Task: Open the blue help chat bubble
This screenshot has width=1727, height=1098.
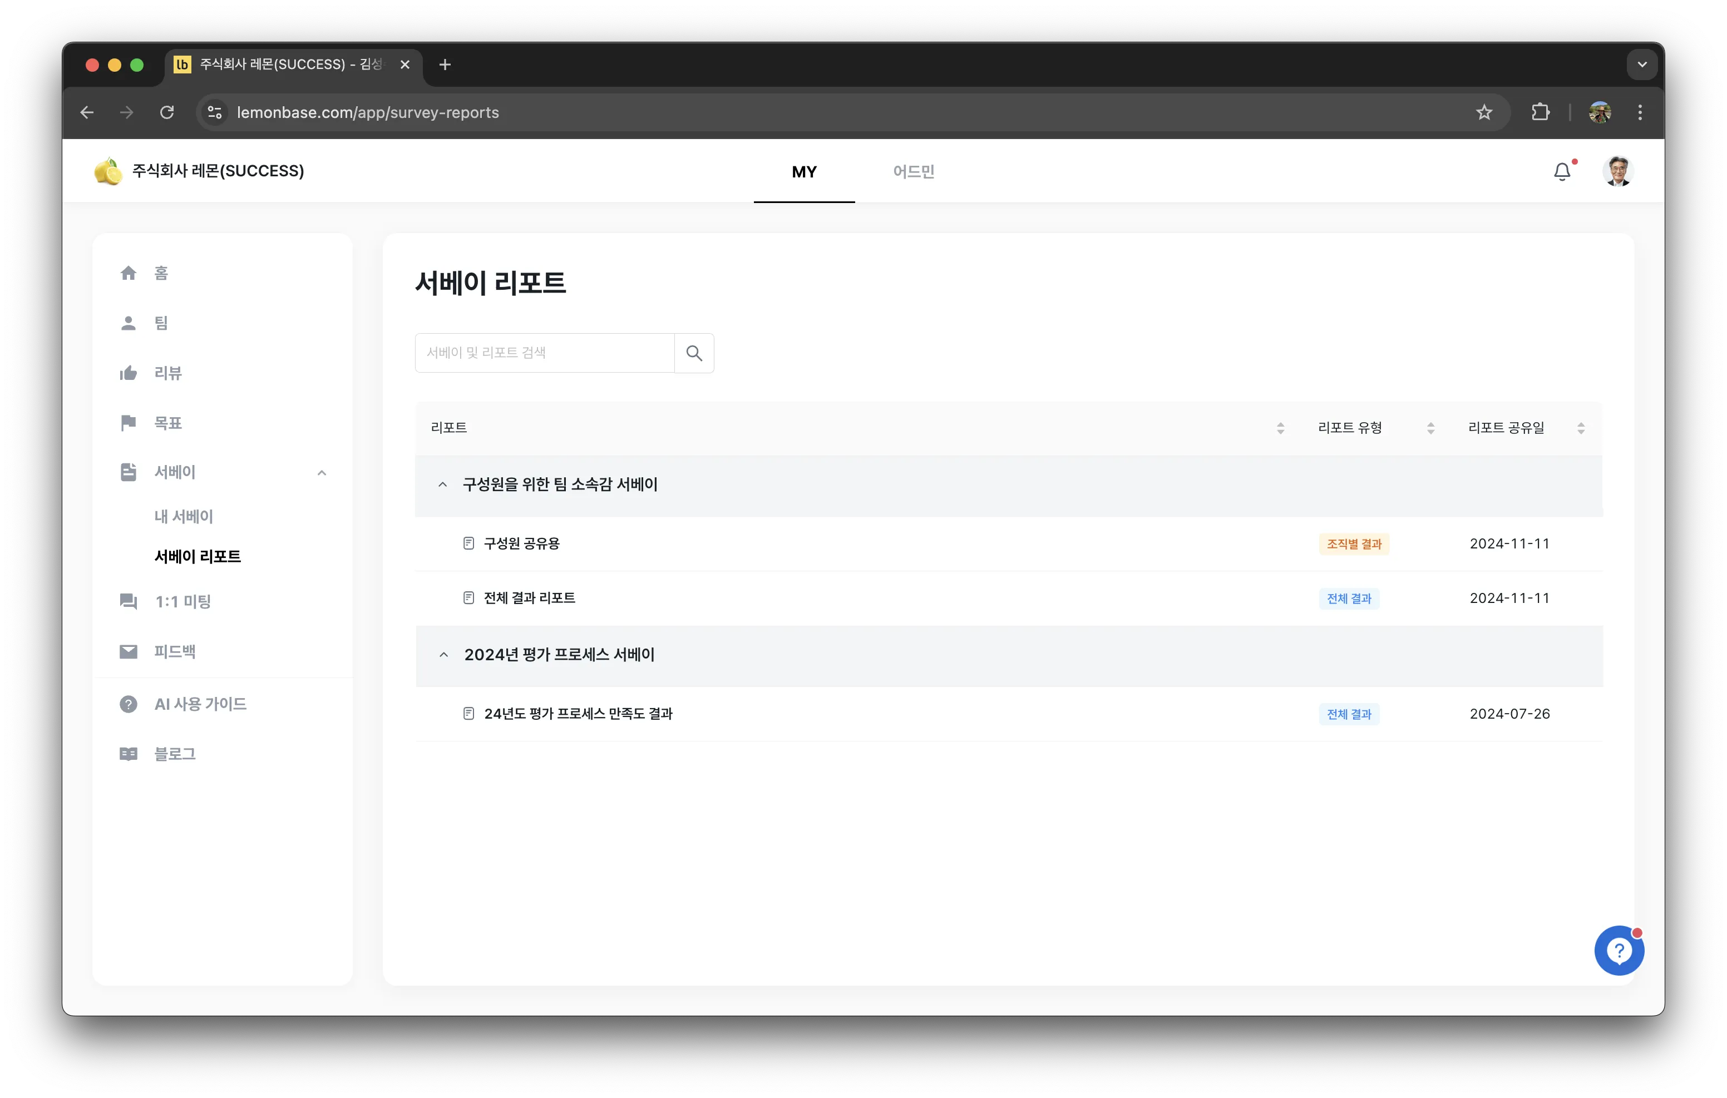Action: (x=1620, y=950)
